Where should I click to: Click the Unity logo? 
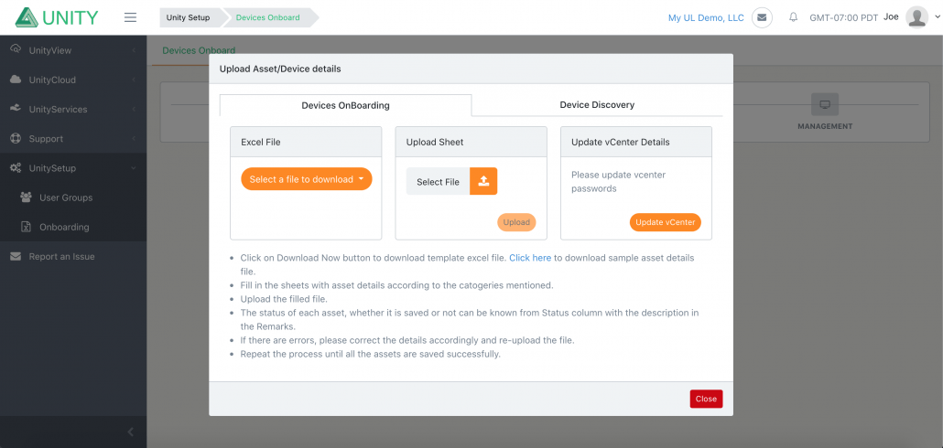tap(57, 17)
